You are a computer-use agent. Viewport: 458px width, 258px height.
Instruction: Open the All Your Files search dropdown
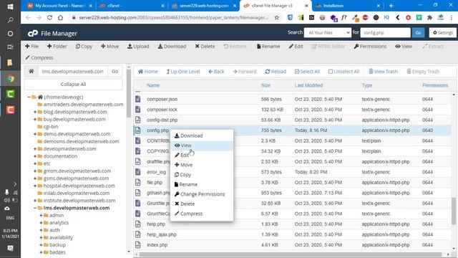coord(328,32)
